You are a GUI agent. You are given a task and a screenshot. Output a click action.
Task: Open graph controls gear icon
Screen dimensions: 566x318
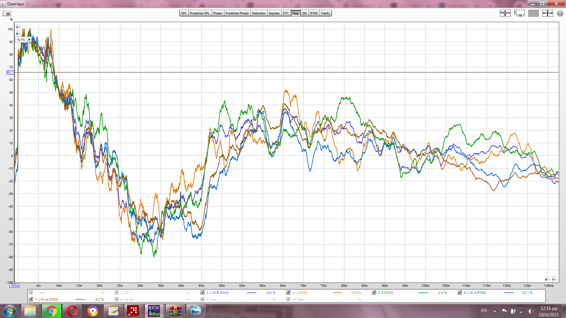(x=560, y=13)
